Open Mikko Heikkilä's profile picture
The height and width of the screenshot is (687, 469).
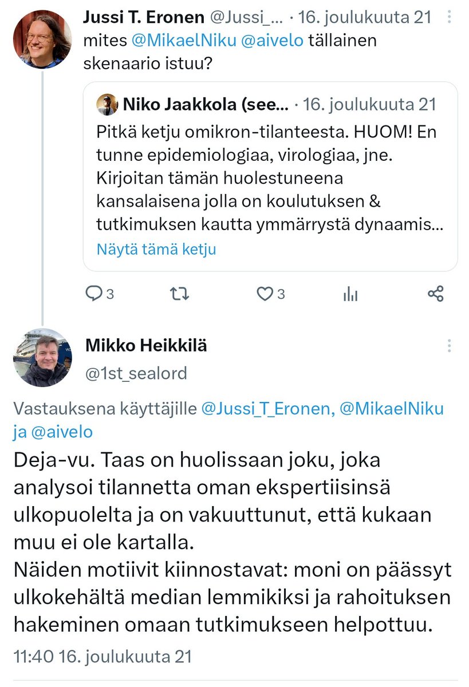[x=42, y=358]
